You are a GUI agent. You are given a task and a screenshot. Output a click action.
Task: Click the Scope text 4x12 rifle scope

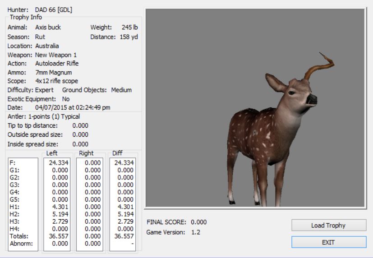tap(56, 81)
